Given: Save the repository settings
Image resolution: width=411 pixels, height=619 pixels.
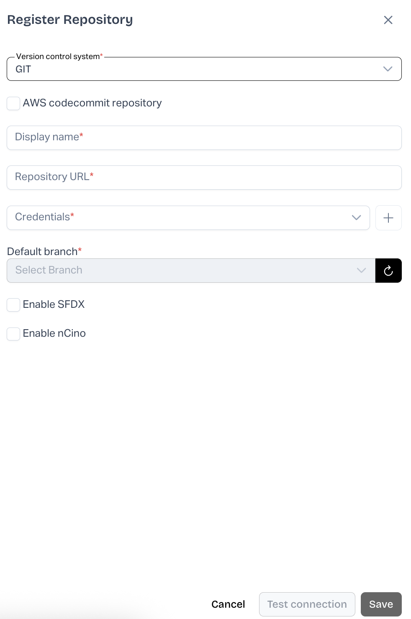Looking at the screenshot, I should pos(381,604).
